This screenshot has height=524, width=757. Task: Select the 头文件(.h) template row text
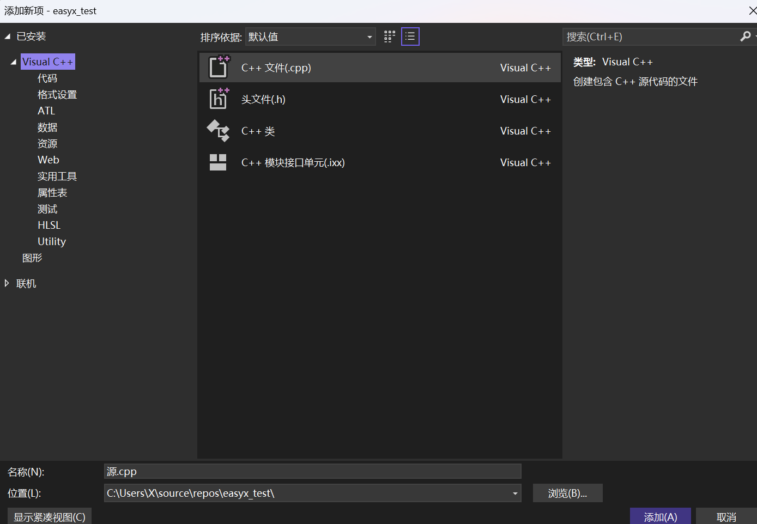pyautogui.click(x=263, y=99)
